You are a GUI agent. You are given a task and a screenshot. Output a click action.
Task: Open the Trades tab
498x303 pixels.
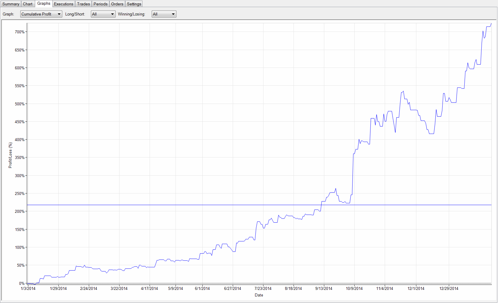[83, 4]
